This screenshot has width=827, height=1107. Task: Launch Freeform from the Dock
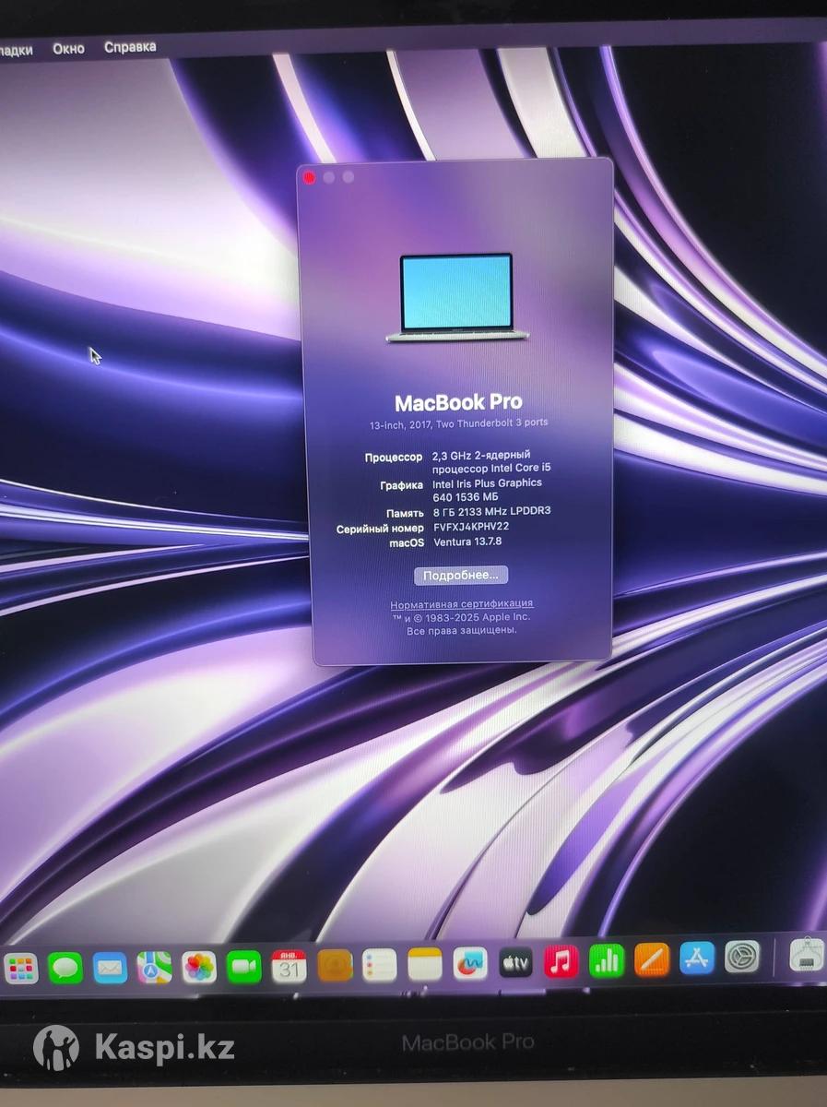[470, 964]
